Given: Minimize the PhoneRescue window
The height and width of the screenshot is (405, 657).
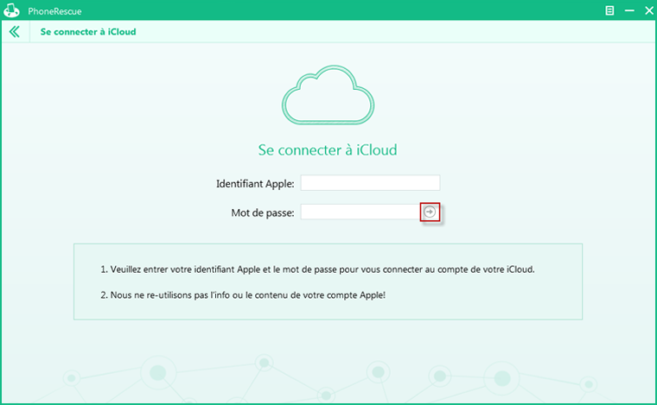Looking at the screenshot, I should point(629,11).
